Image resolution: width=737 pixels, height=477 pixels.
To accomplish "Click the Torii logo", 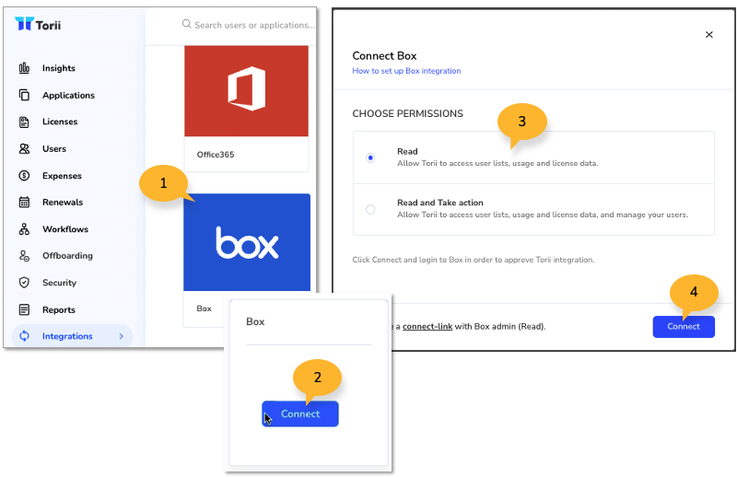I will 38,25.
